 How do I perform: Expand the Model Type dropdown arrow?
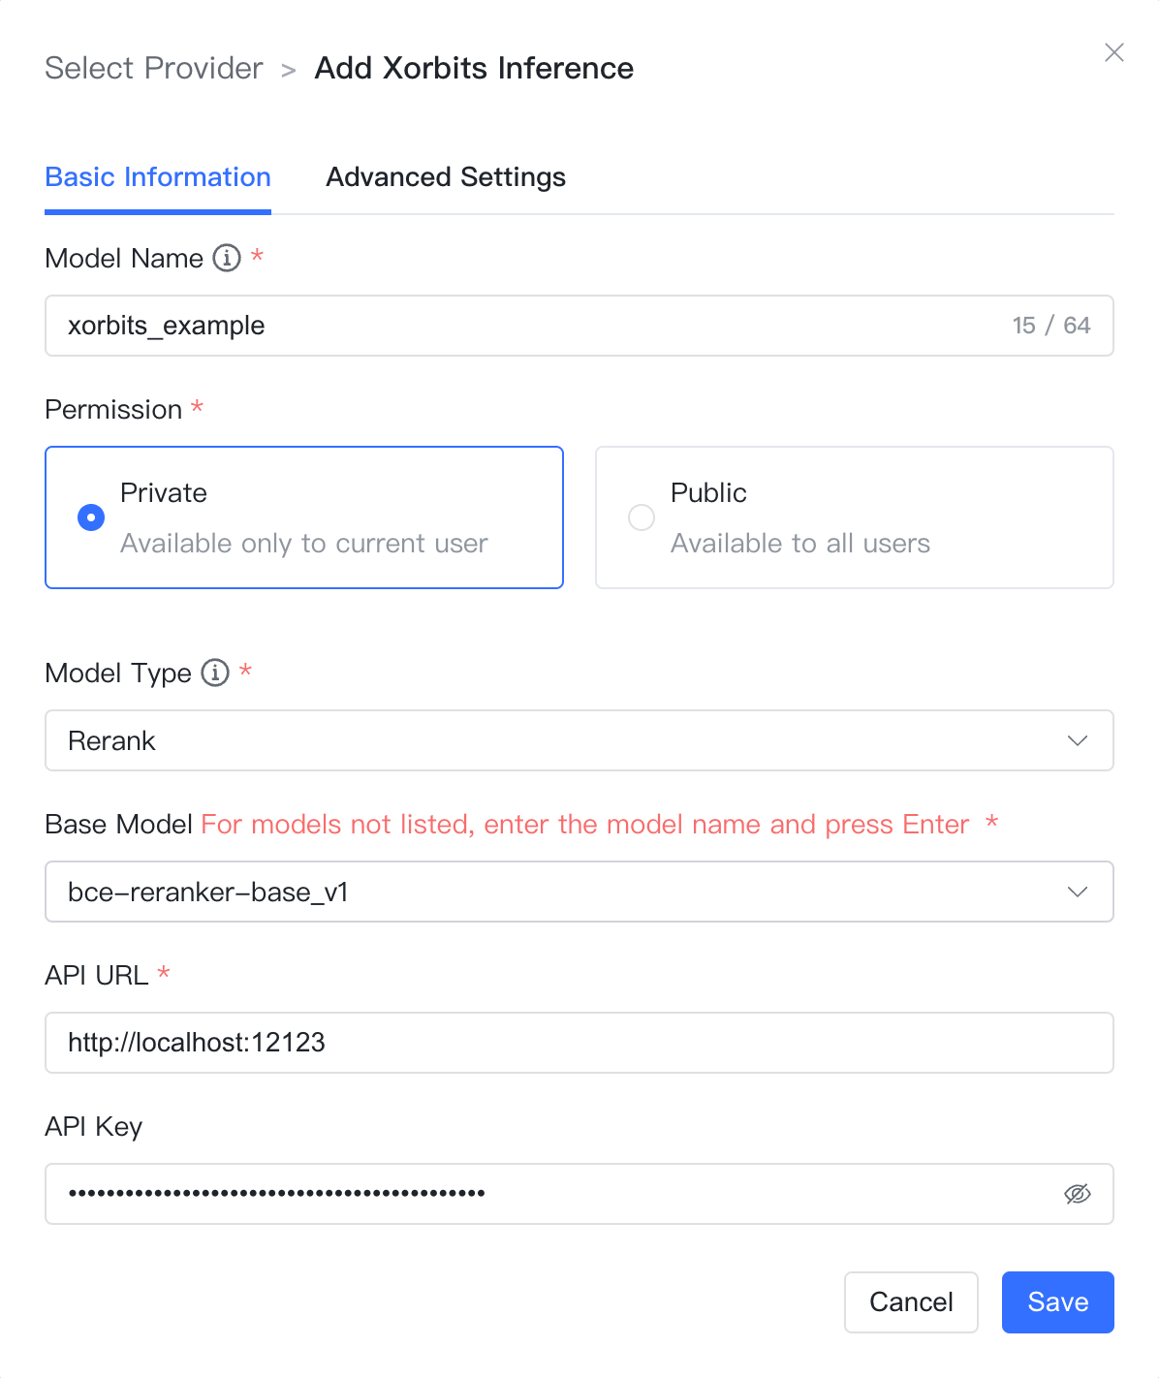1078,740
